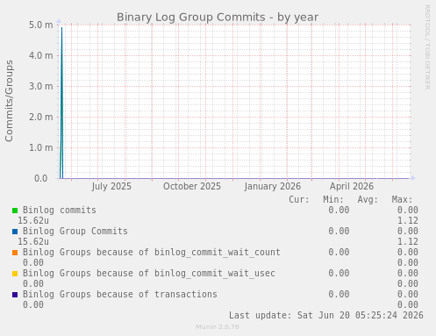Screen dimensions: 436x336
Task: Click the '1.0 m' y-axis value
Action: click(x=41, y=147)
